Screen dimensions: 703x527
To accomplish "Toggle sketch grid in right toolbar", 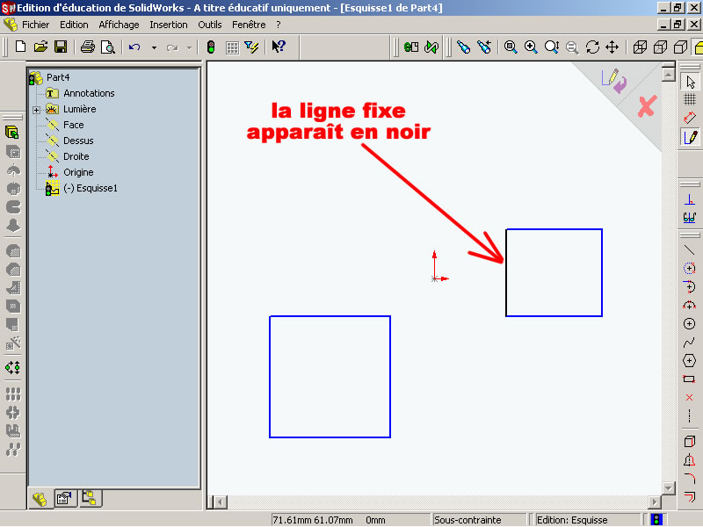I will click(x=690, y=99).
